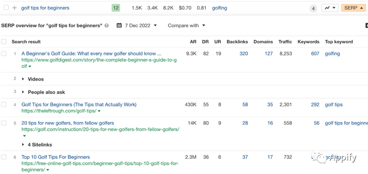The height and width of the screenshot is (174, 368).
Task: Click the 430K AR value
Action: pos(191,105)
